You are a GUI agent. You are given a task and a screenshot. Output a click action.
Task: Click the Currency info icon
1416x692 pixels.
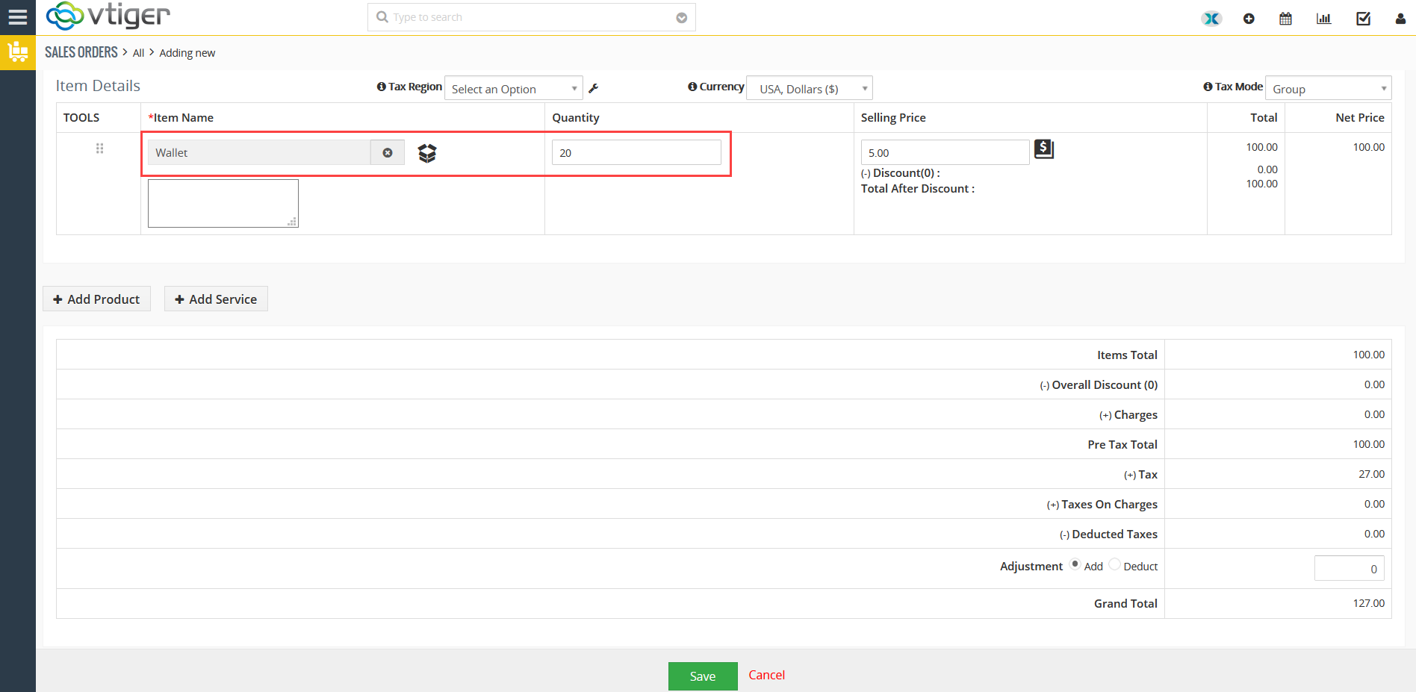(x=692, y=87)
